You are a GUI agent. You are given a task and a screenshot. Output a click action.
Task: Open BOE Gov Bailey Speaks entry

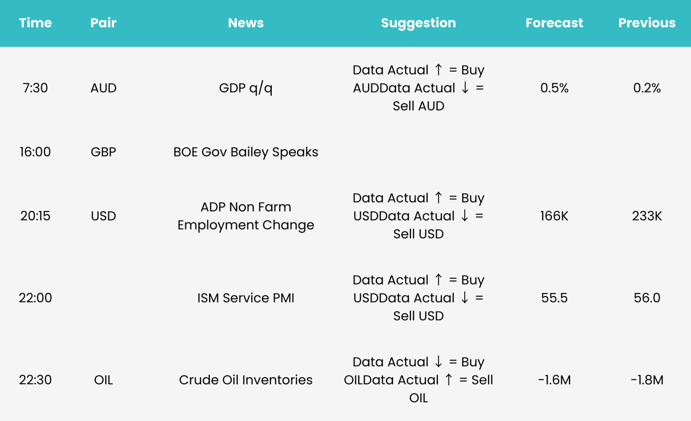point(246,152)
